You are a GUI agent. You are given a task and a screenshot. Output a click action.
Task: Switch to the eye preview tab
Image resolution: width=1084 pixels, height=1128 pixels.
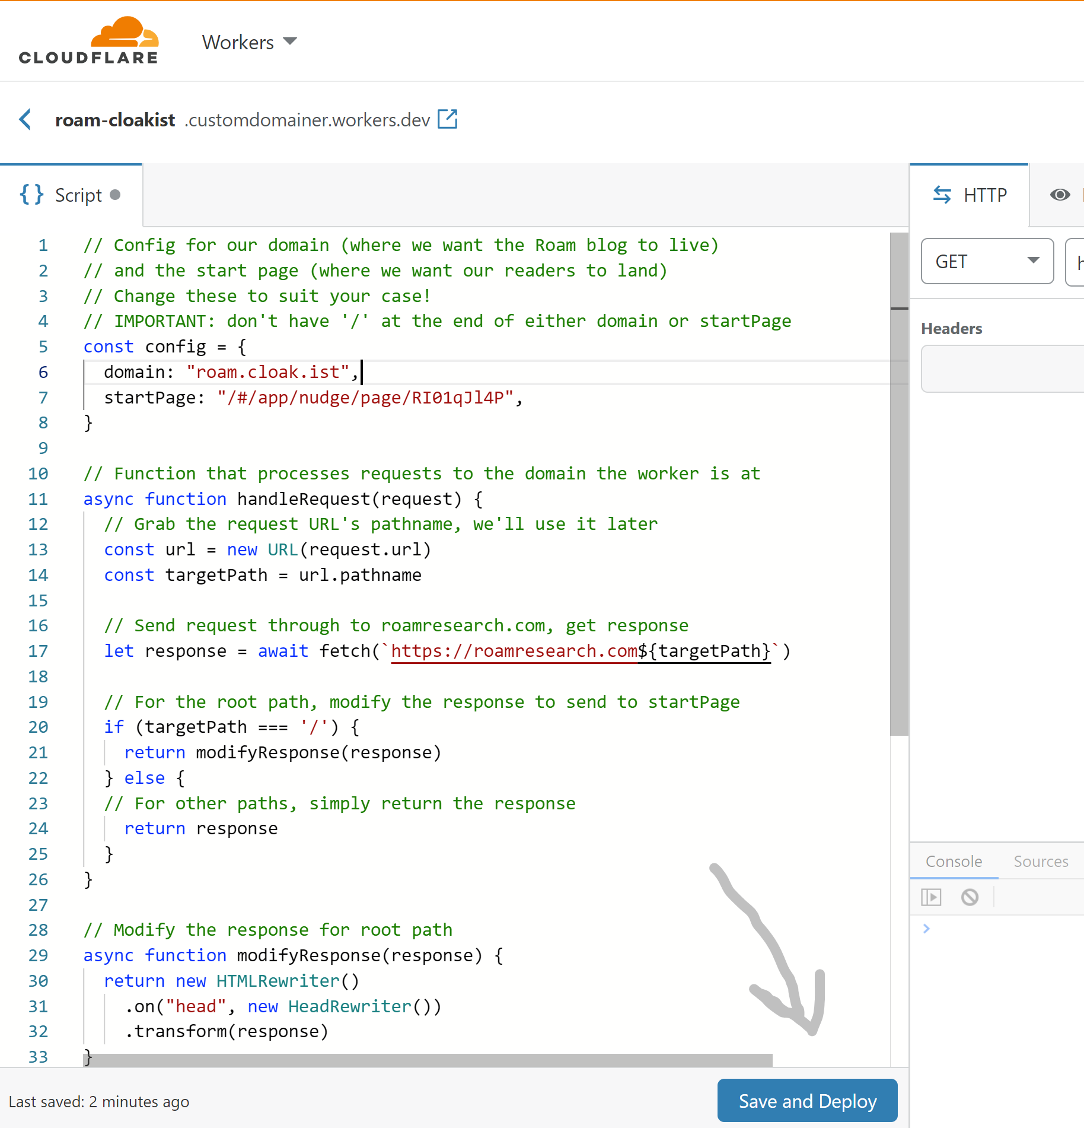click(x=1060, y=195)
